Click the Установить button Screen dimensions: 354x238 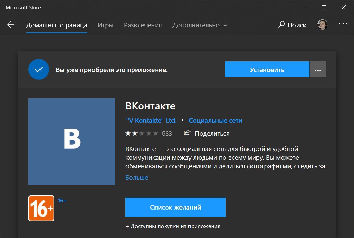tap(267, 69)
